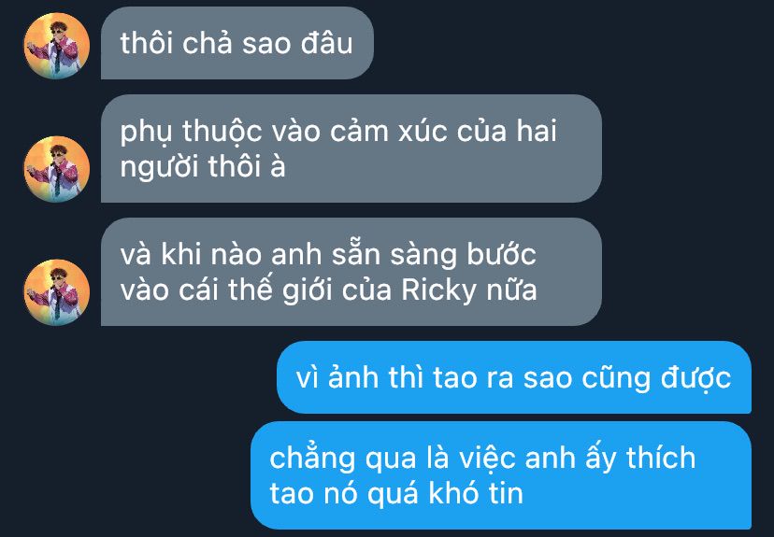Viewport: 774px width, 537px height.
Task: Click the words 'vì ảnh' in first blue bubble
Action: (x=337, y=377)
